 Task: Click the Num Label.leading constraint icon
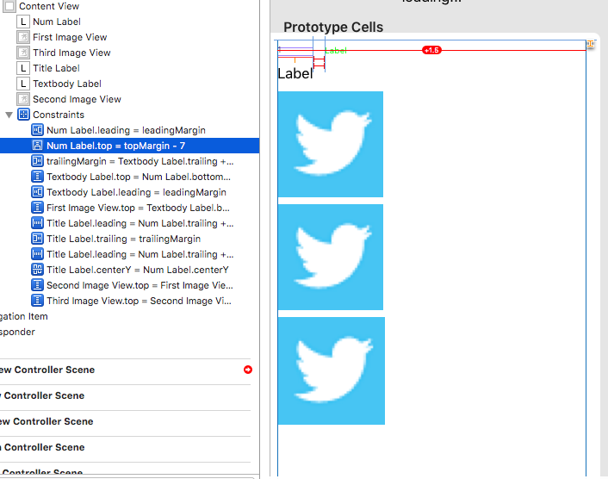point(37,130)
